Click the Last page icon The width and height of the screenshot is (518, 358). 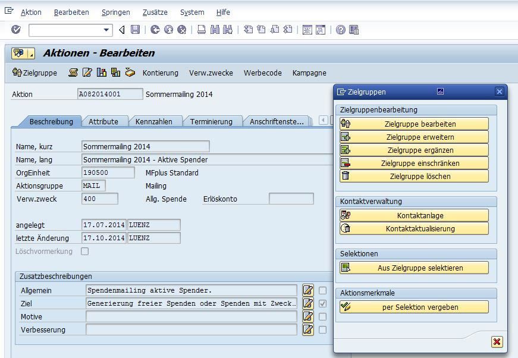click(288, 30)
